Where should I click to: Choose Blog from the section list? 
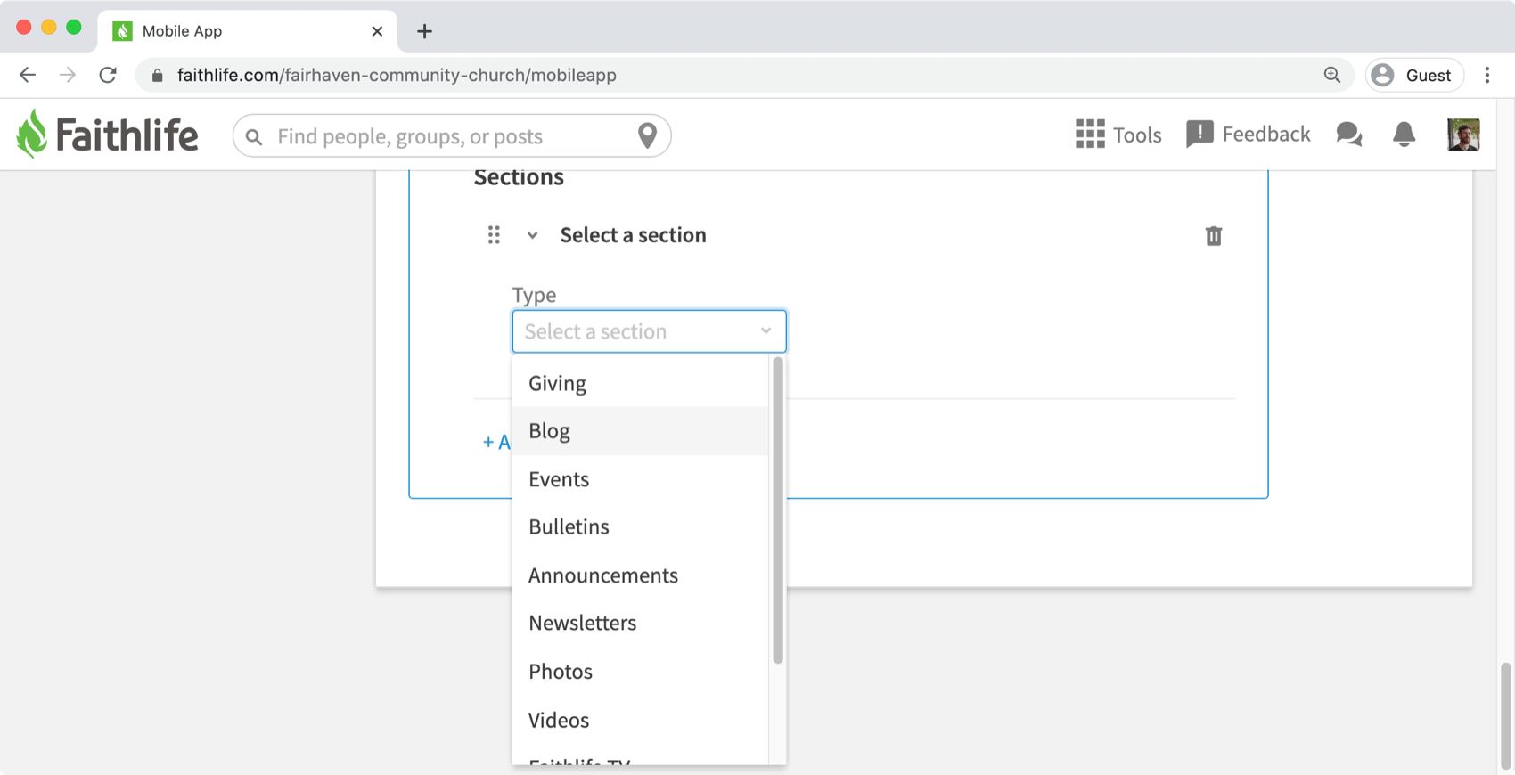640,431
